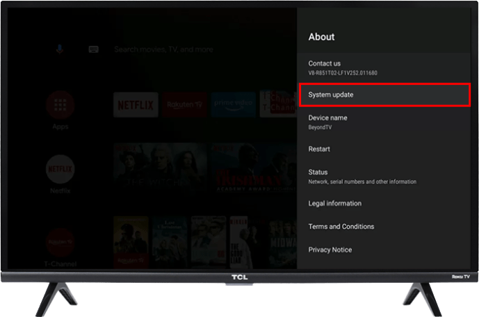The height and width of the screenshot is (317, 479).
Task: Open the System update option
Action: pos(384,95)
